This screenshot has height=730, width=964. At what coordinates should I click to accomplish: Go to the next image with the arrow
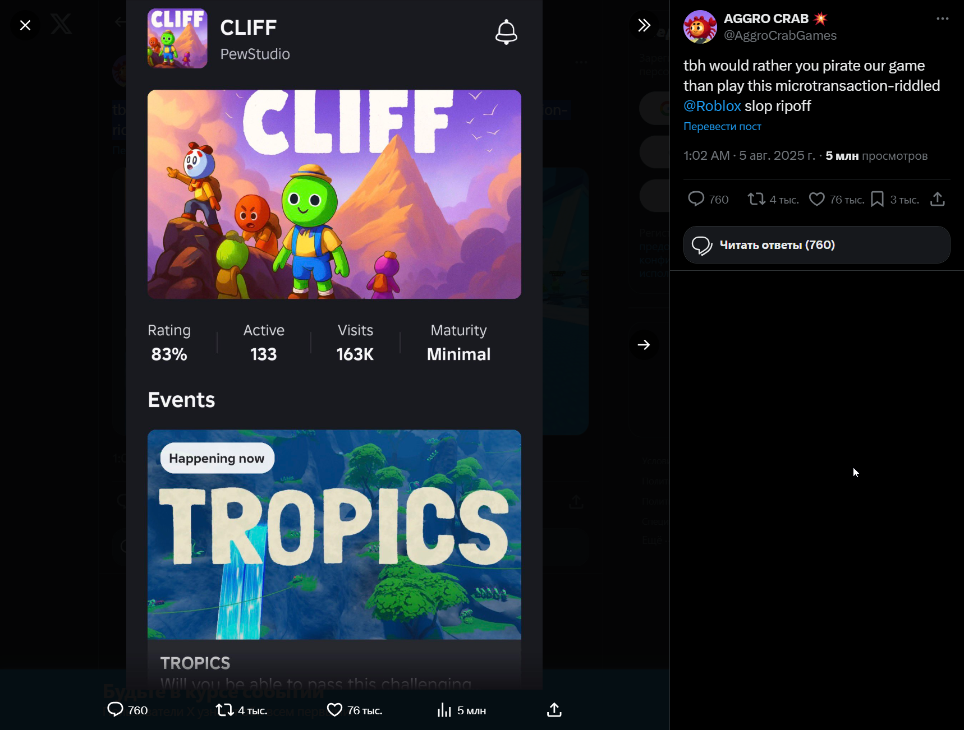pyautogui.click(x=644, y=345)
